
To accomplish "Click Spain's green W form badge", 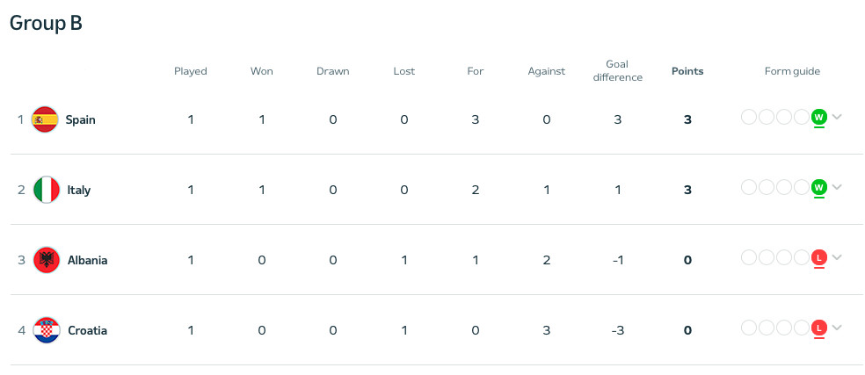I will point(818,117).
